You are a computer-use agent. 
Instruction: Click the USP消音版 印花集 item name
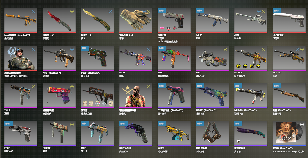coord(278,35)
